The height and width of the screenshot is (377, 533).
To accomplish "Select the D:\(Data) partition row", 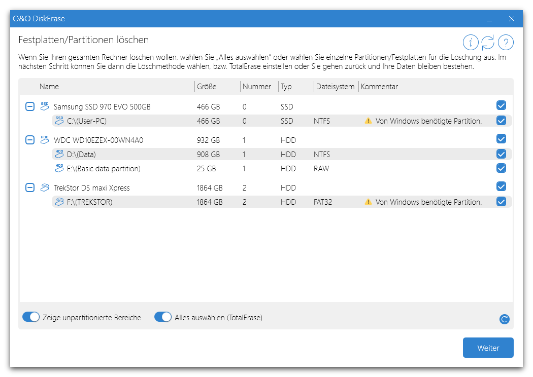I will pyautogui.click(x=281, y=155).
